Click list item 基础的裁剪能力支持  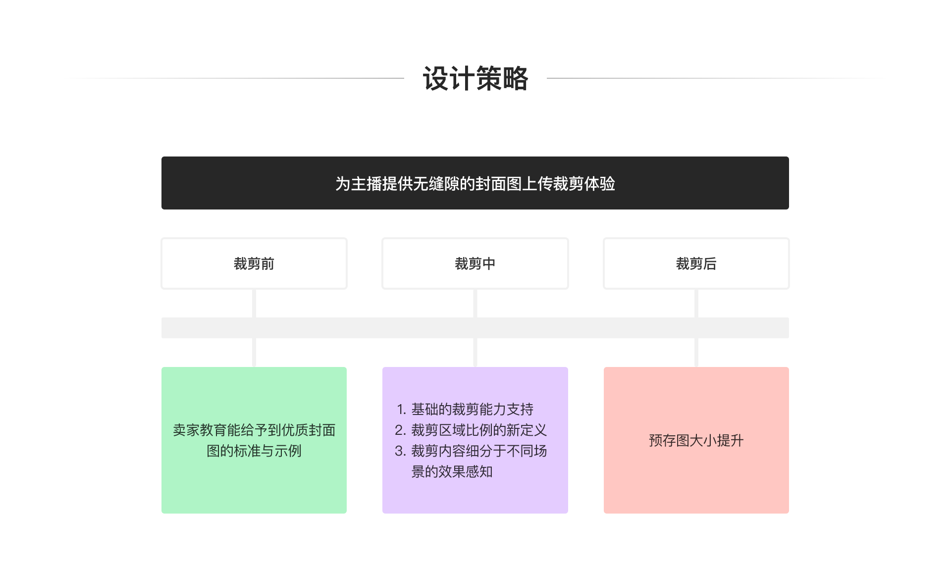tap(472, 409)
